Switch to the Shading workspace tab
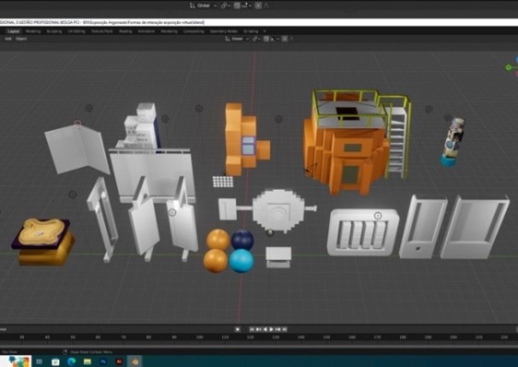 126,31
